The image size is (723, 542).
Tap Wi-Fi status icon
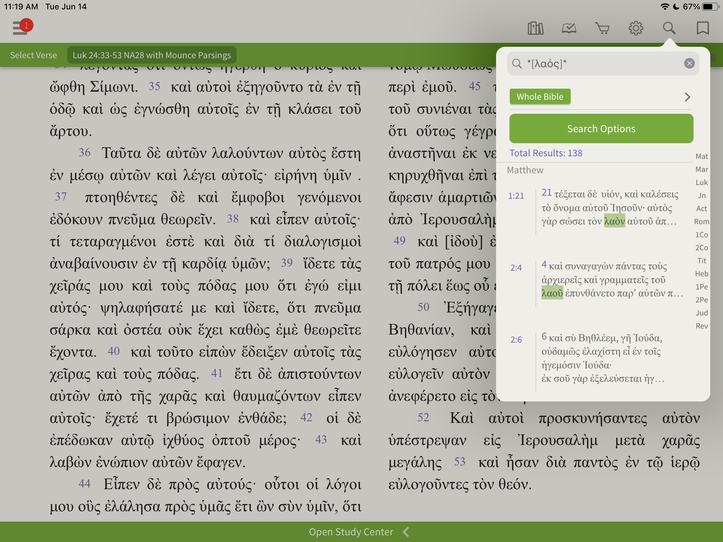coord(664,7)
